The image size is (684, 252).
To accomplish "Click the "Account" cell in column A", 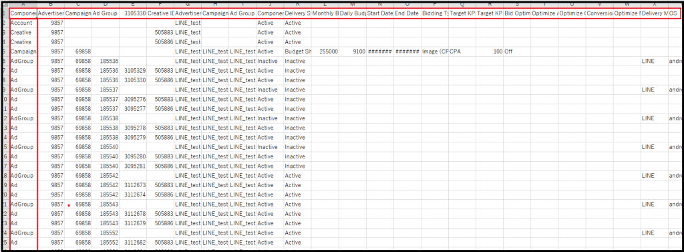I will click(x=23, y=23).
